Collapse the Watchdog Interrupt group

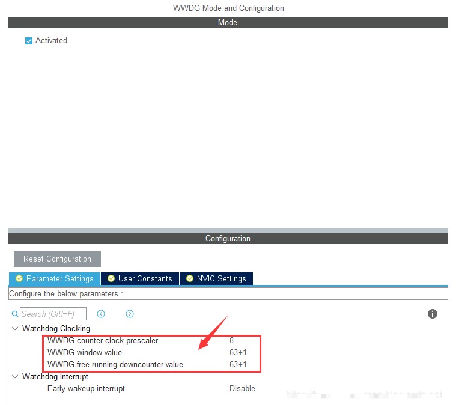click(14, 377)
